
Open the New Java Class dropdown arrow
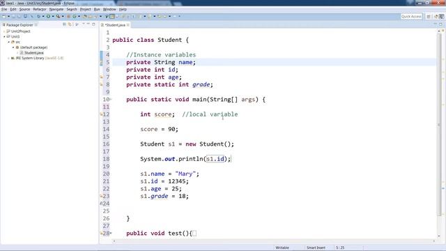79,17
